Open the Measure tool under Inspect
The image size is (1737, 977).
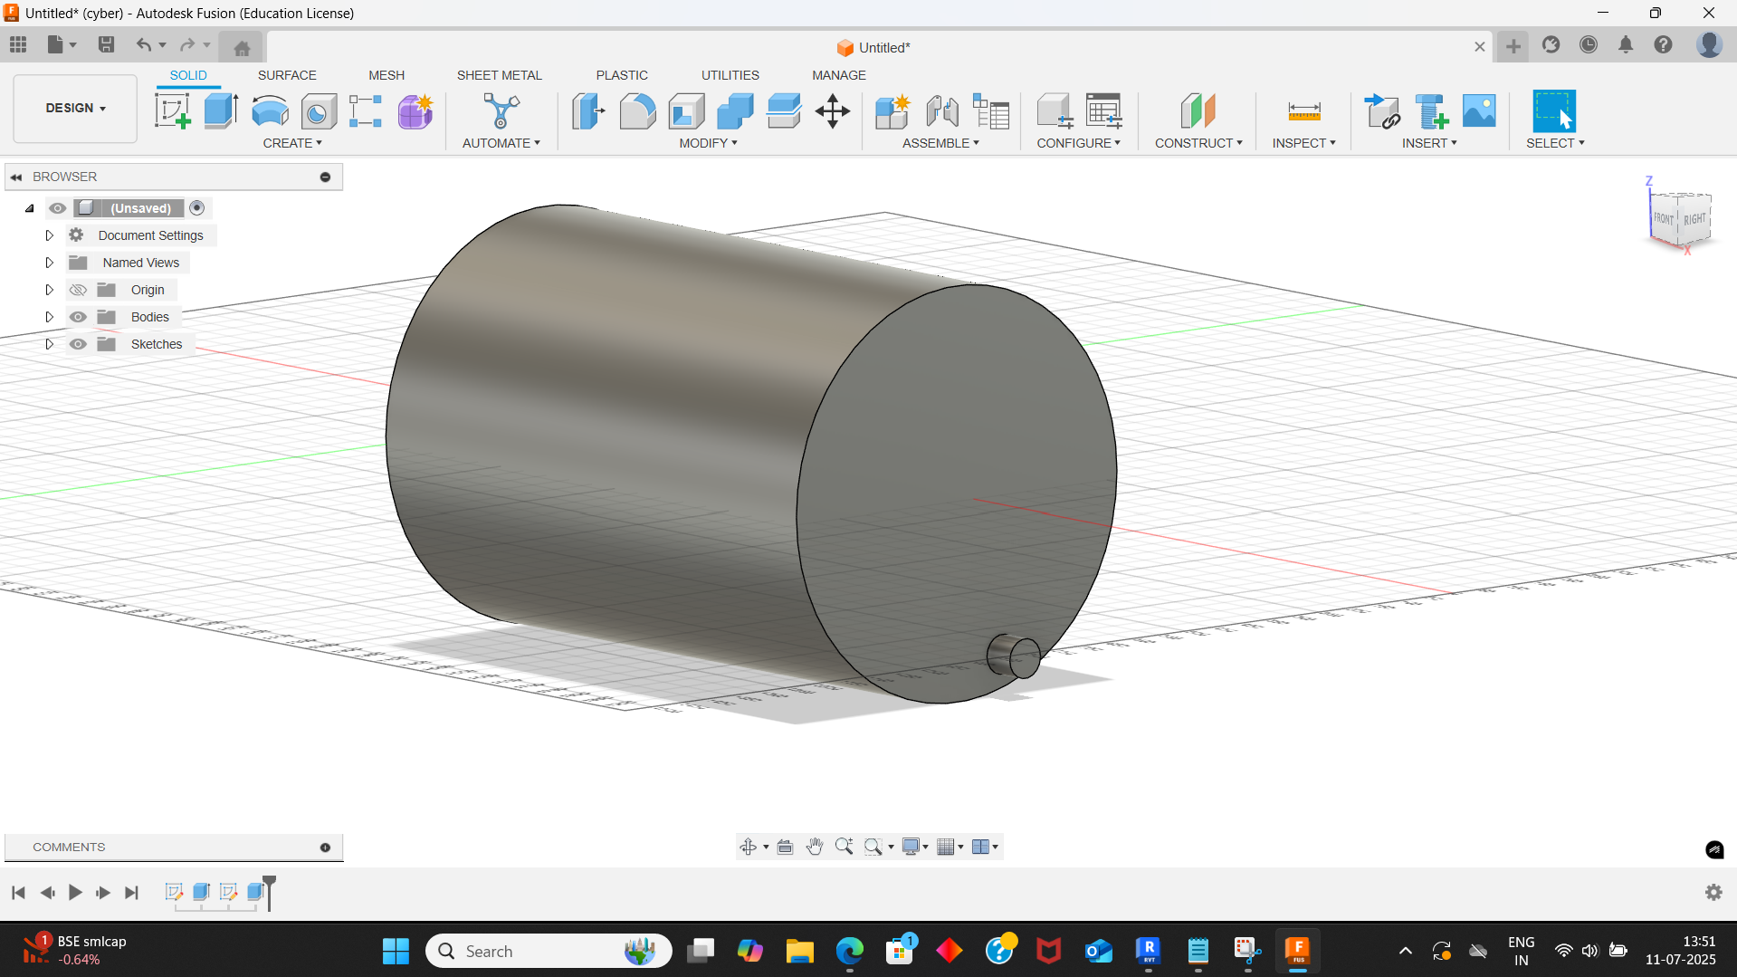coord(1303,111)
